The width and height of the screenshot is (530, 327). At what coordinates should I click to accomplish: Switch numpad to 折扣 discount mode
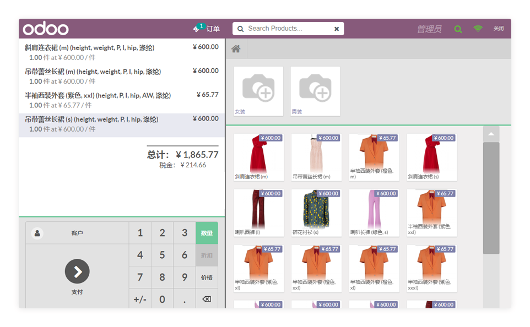click(207, 255)
